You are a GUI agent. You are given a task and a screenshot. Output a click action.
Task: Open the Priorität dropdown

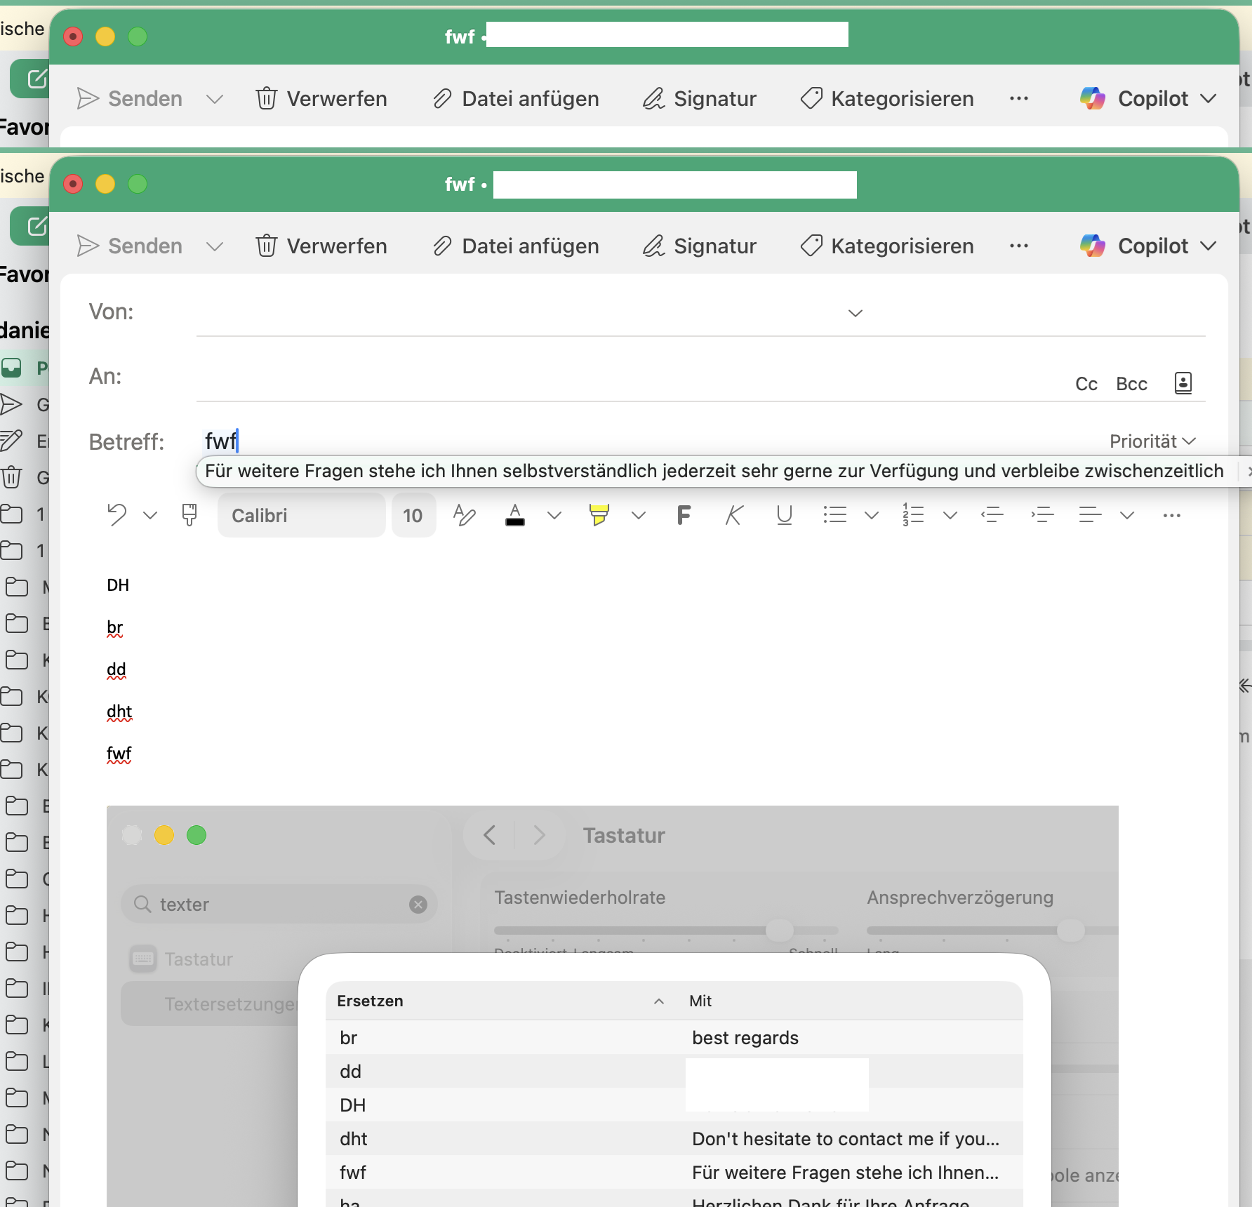(1152, 441)
